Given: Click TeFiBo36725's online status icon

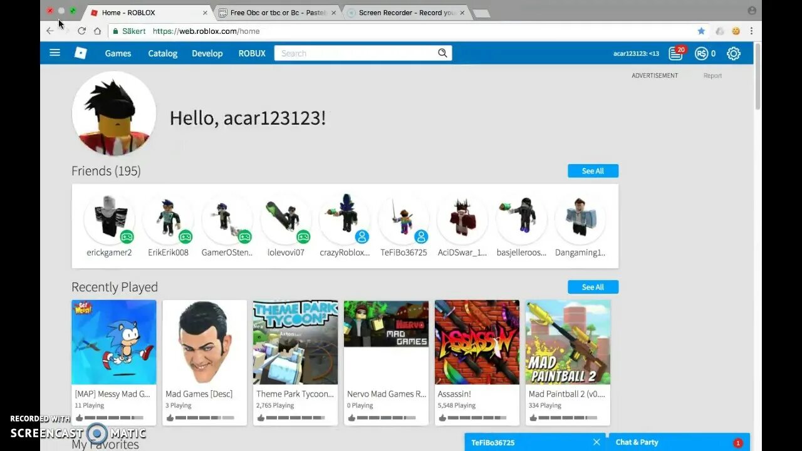Looking at the screenshot, I should [421, 237].
